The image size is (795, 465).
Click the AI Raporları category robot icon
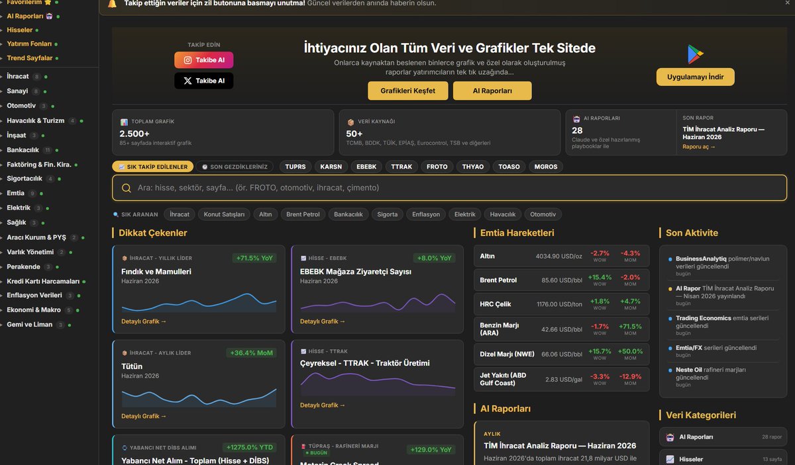click(x=670, y=437)
